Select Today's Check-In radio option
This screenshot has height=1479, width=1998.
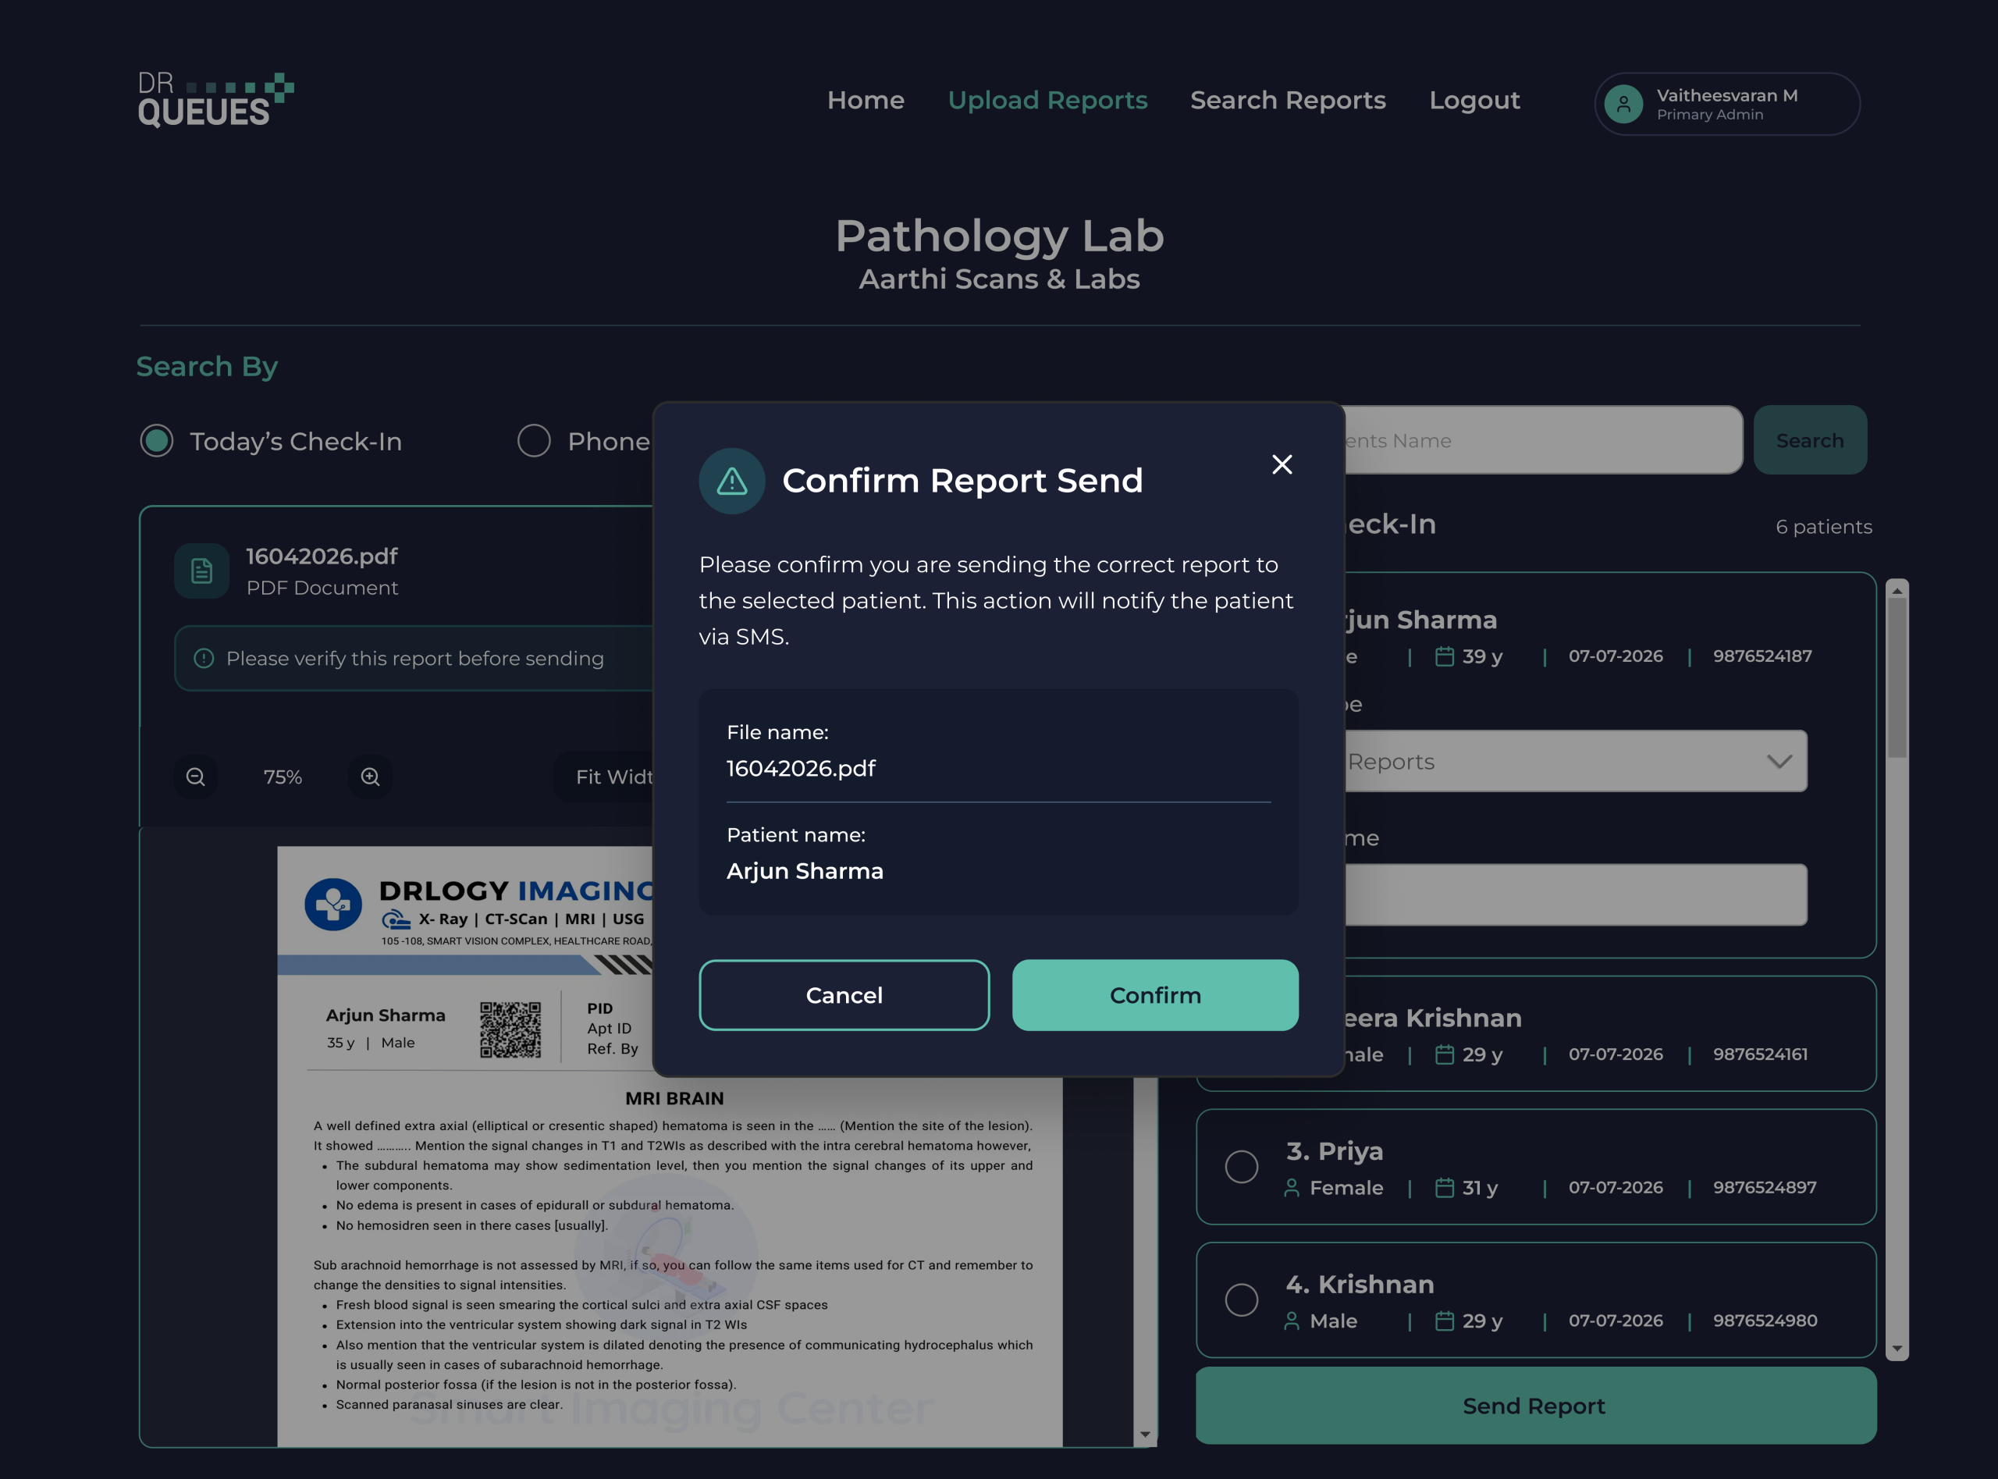tap(157, 439)
